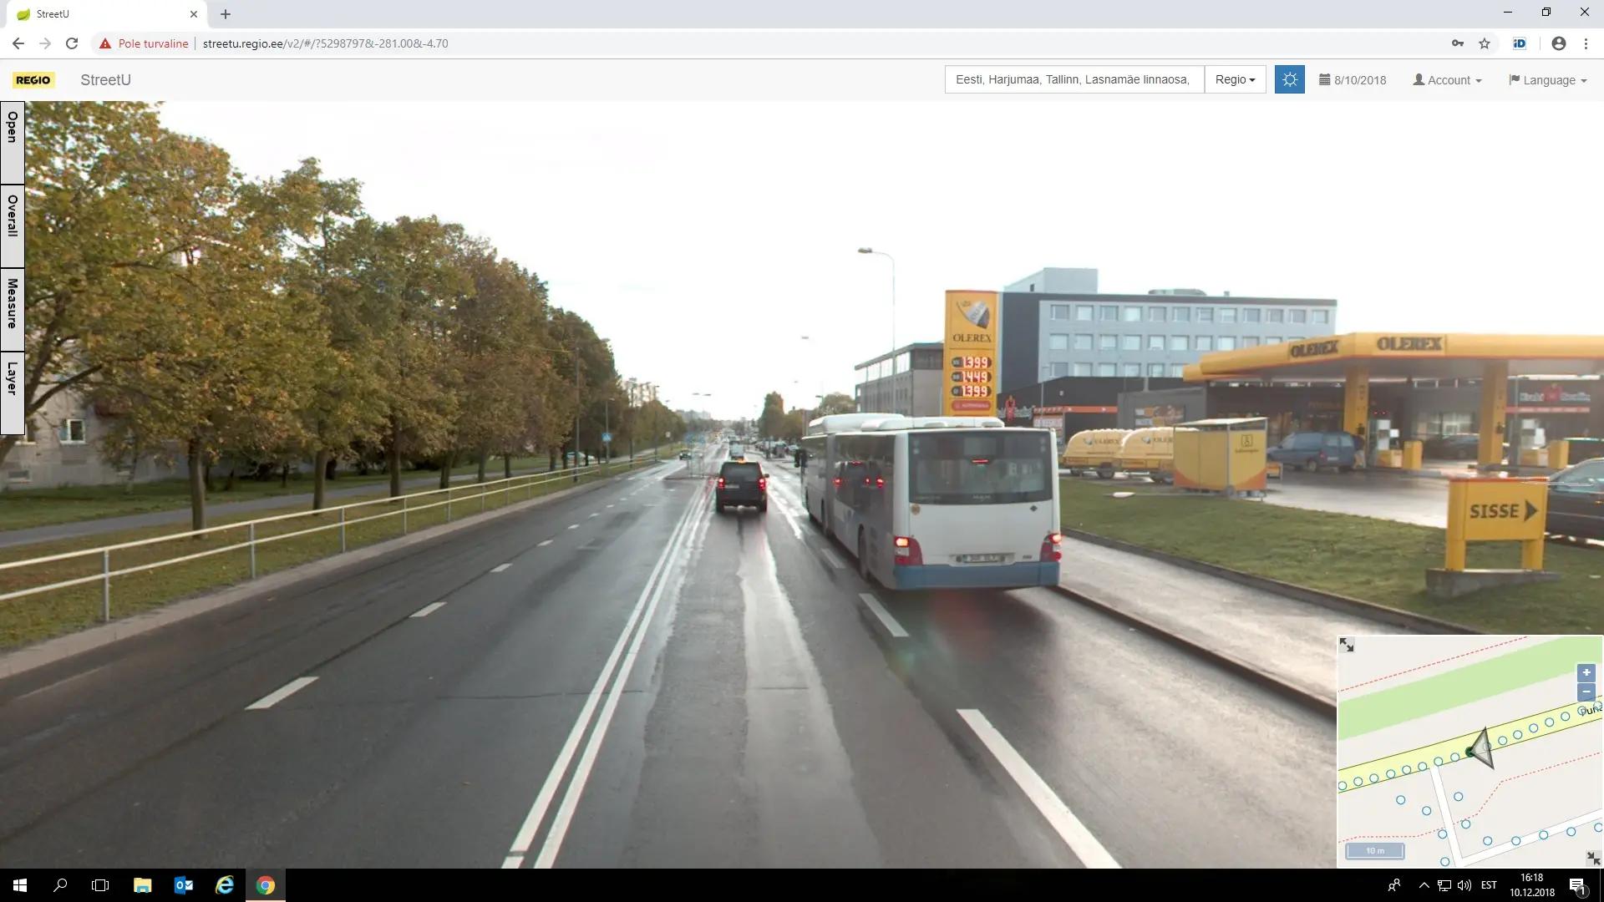Screen dimensions: 1604x902
Task: Click the address search input field
Action: 1074,80
